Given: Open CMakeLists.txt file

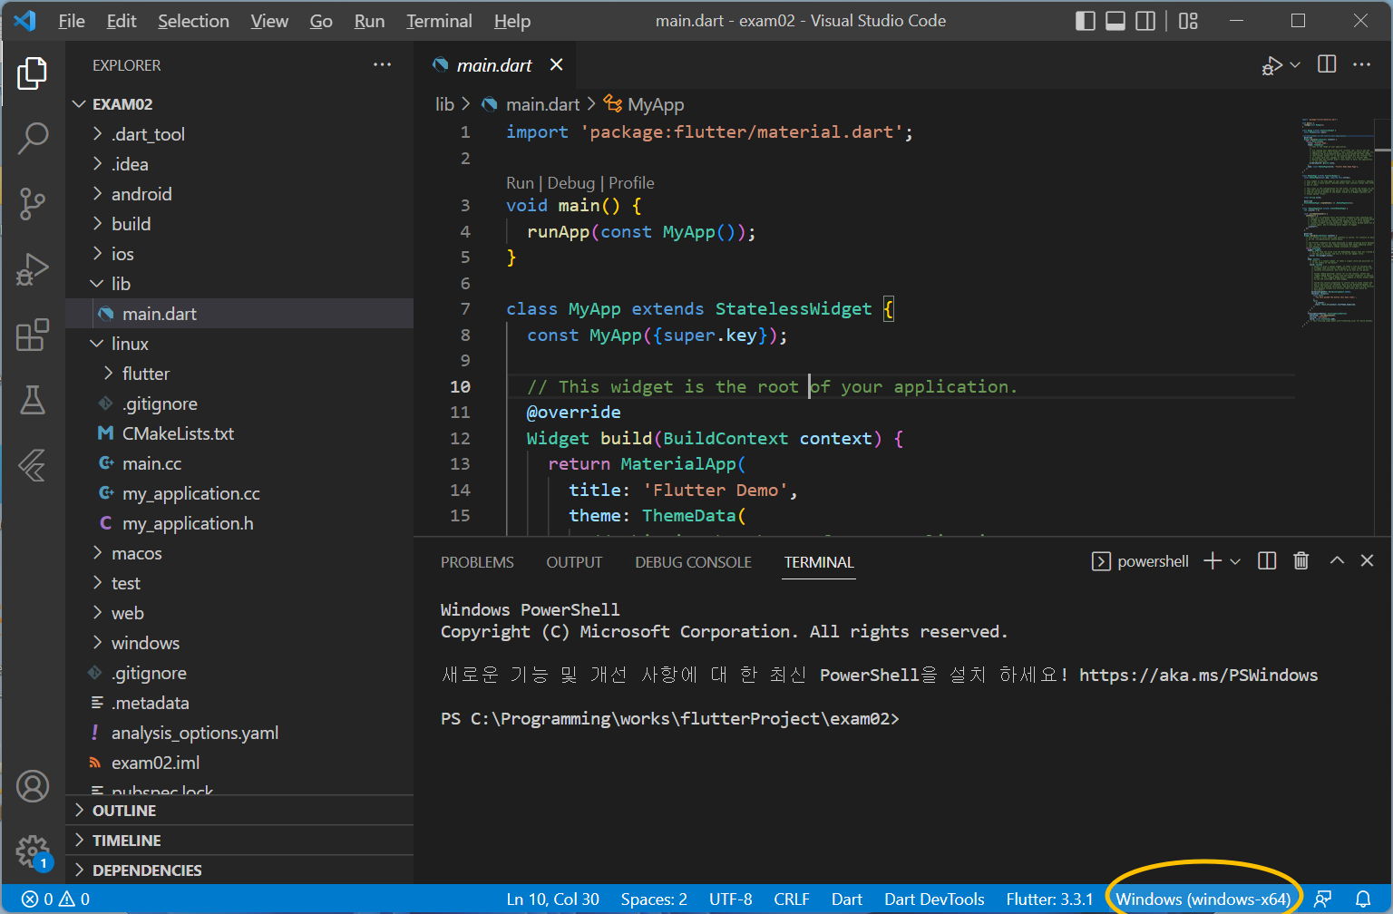Looking at the screenshot, I should (239, 433).
